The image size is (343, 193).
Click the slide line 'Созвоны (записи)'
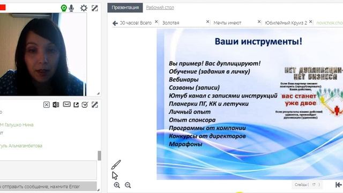pos(194,87)
